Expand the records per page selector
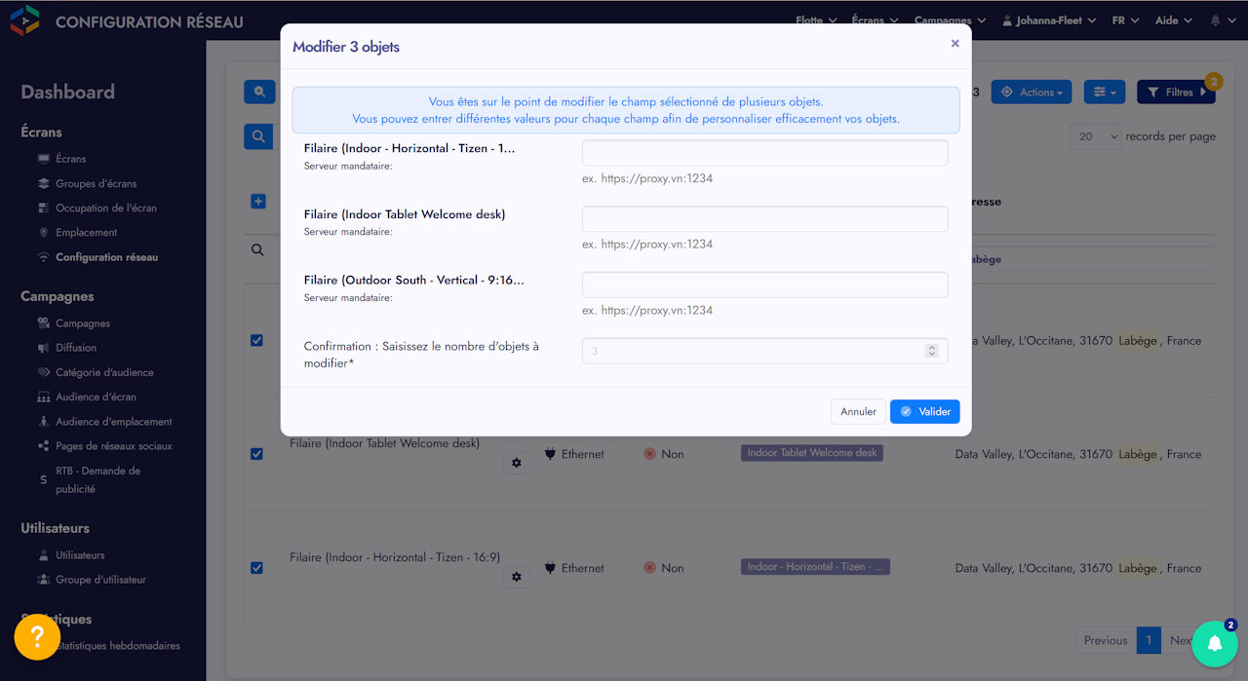This screenshot has width=1248, height=681. click(x=1096, y=136)
